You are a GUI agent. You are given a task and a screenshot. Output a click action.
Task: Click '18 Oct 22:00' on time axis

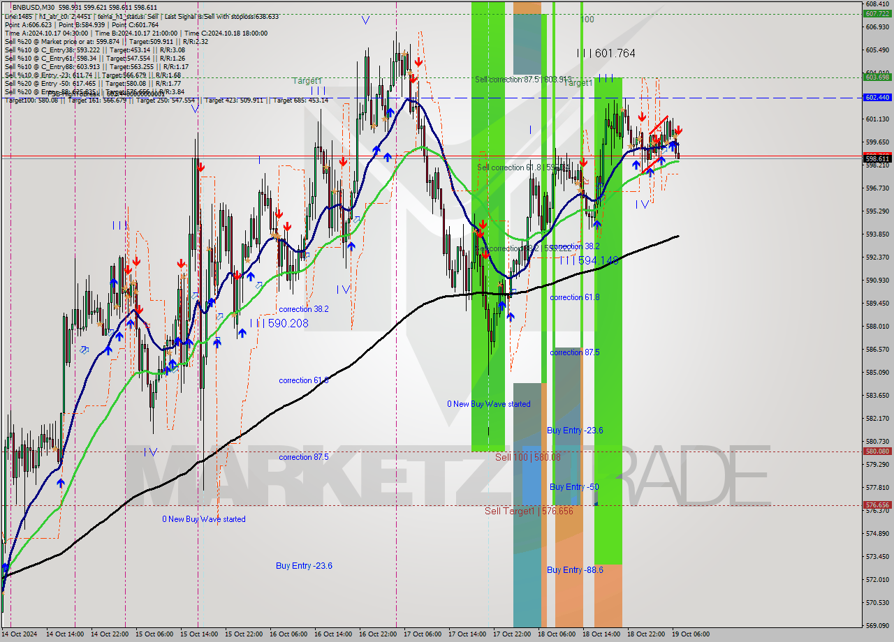click(x=646, y=634)
